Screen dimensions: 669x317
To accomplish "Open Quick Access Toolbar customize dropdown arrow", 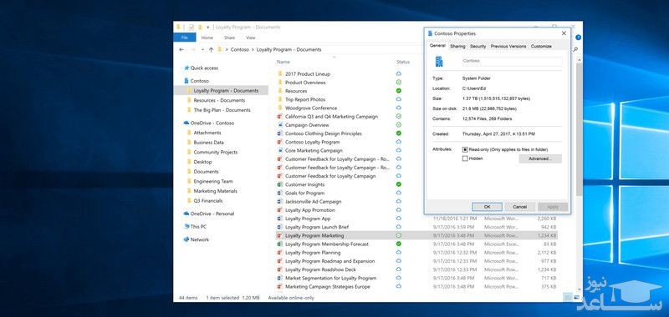I will tap(207, 28).
